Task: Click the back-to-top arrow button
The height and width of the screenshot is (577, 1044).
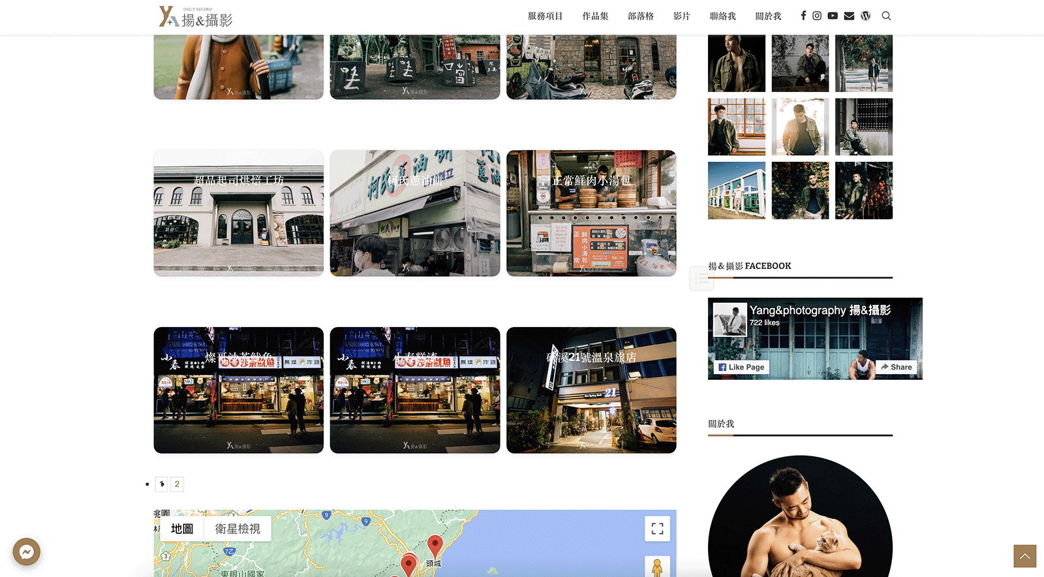Action: pyautogui.click(x=1024, y=556)
